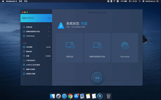Click the MacBooster B icon in the menu bar
This screenshot has width=161, height=100.
click(x=108, y=1)
